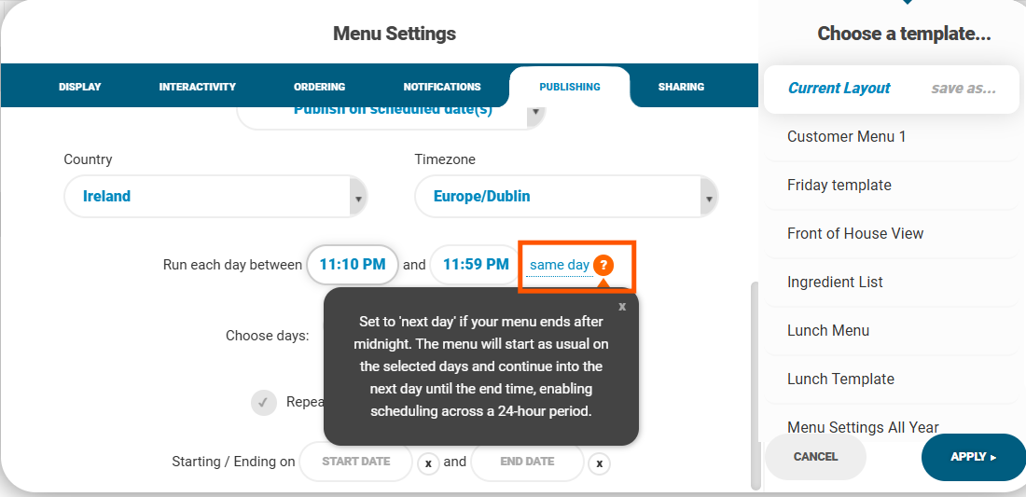Select the Friday template from list
The image size is (1026, 497).
[x=839, y=186]
